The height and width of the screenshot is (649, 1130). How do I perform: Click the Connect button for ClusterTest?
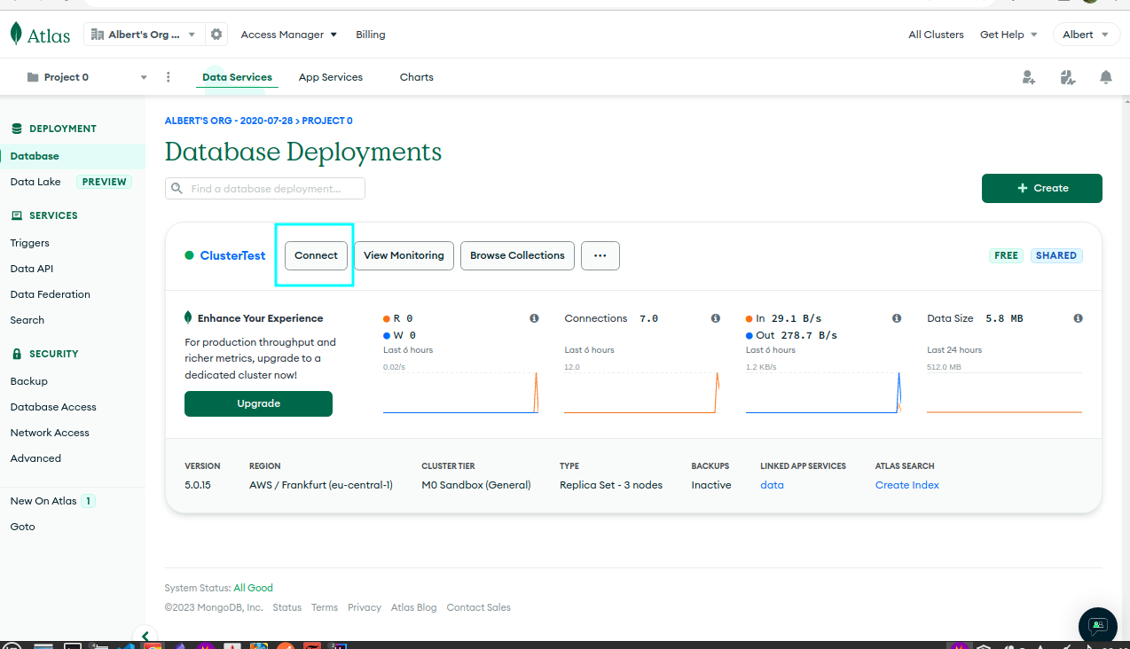(x=317, y=255)
